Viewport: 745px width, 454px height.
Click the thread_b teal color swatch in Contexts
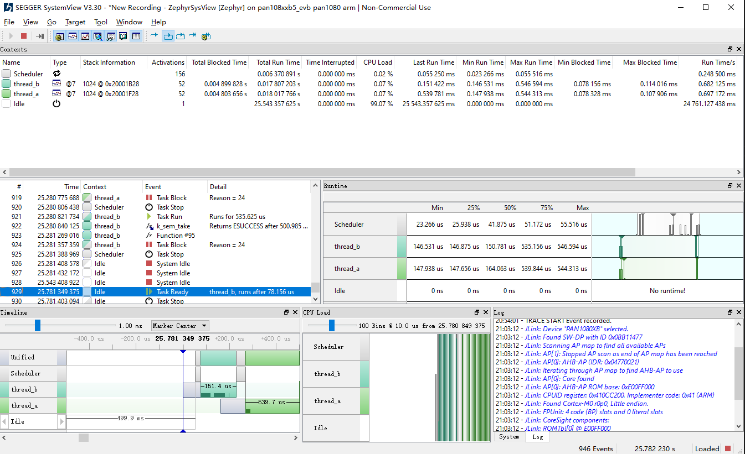point(6,84)
